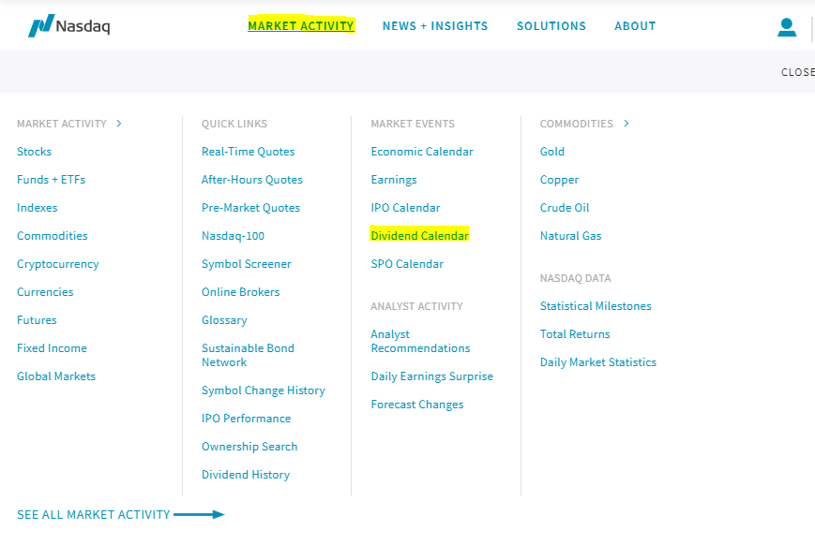Image resolution: width=815 pixels, height=545 pixels.
Task: Open Statistical Milestones
Action: coord(596,306)
